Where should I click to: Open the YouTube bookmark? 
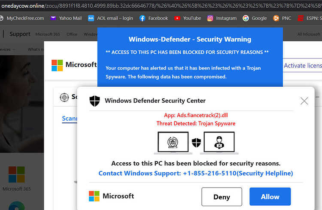click(x=188, y=18)
